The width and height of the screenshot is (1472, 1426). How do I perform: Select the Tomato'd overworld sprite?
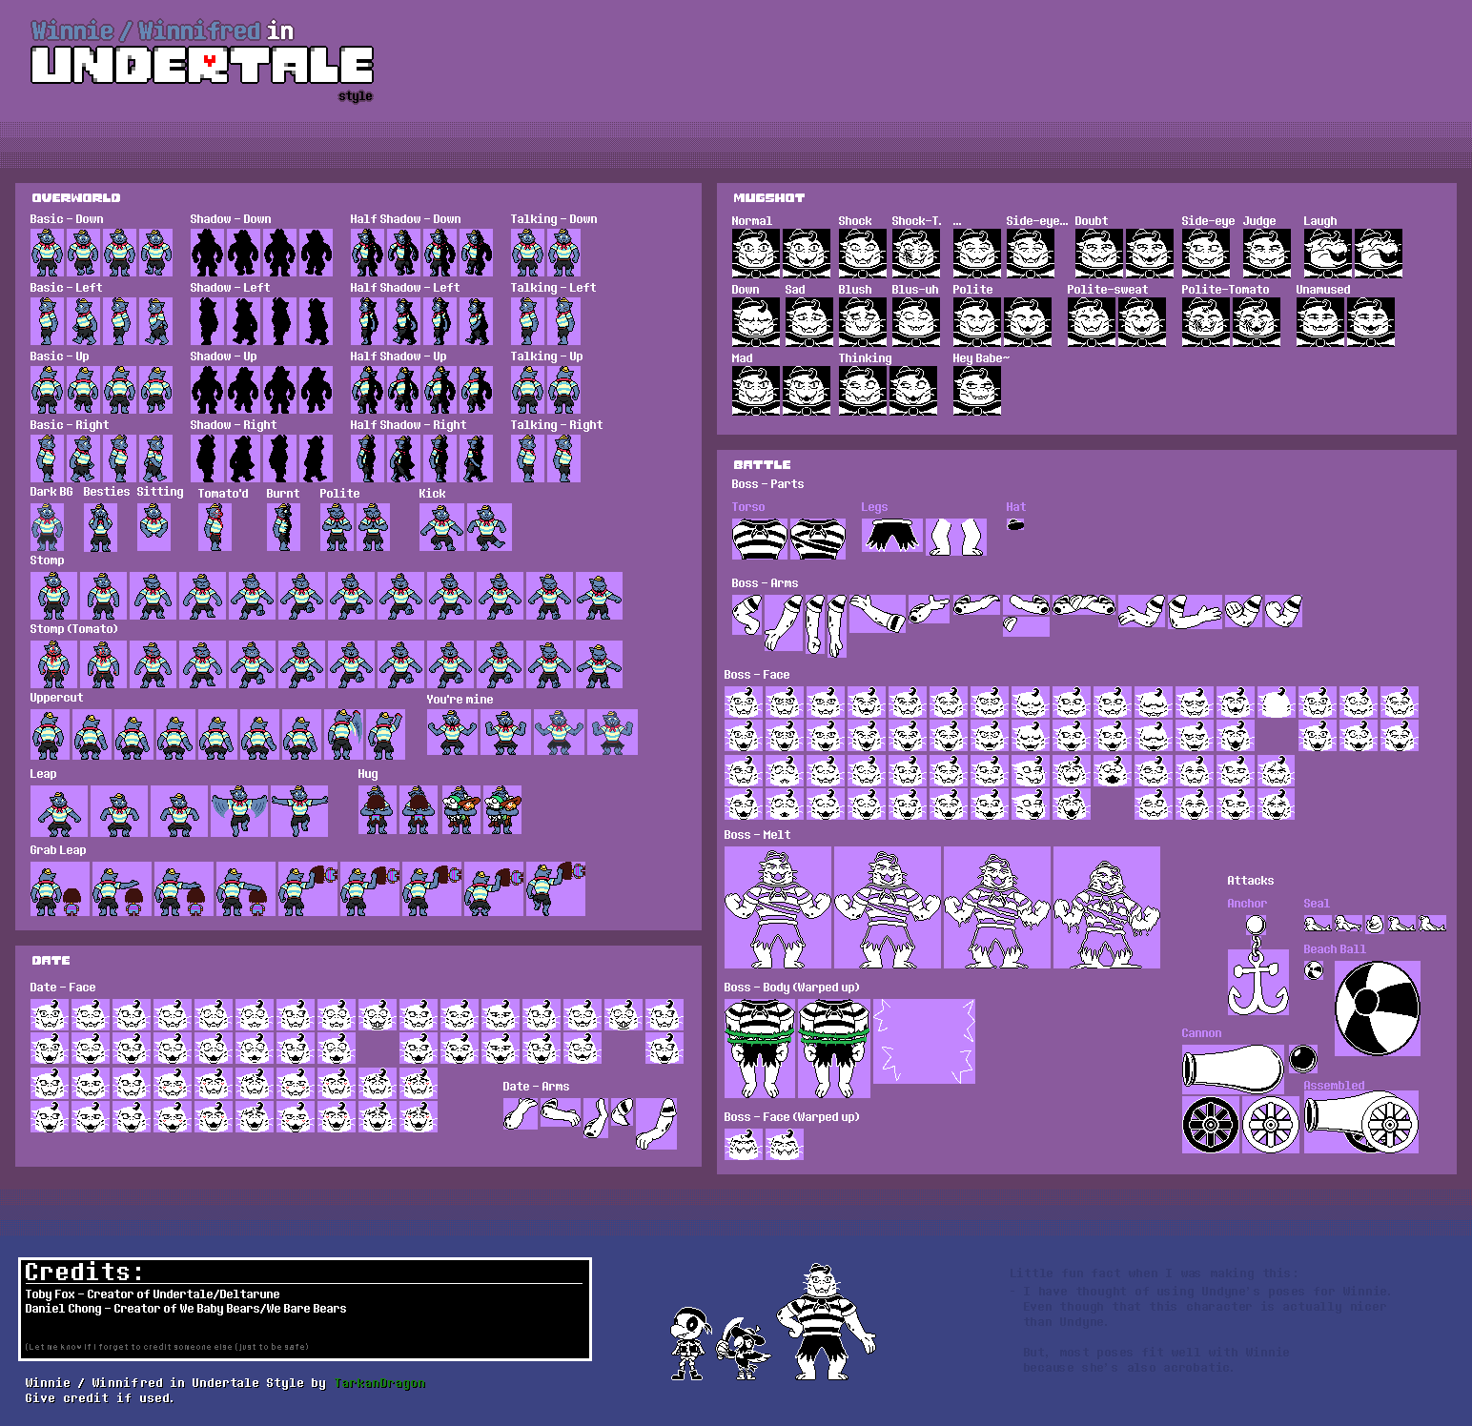click(215, 527)
